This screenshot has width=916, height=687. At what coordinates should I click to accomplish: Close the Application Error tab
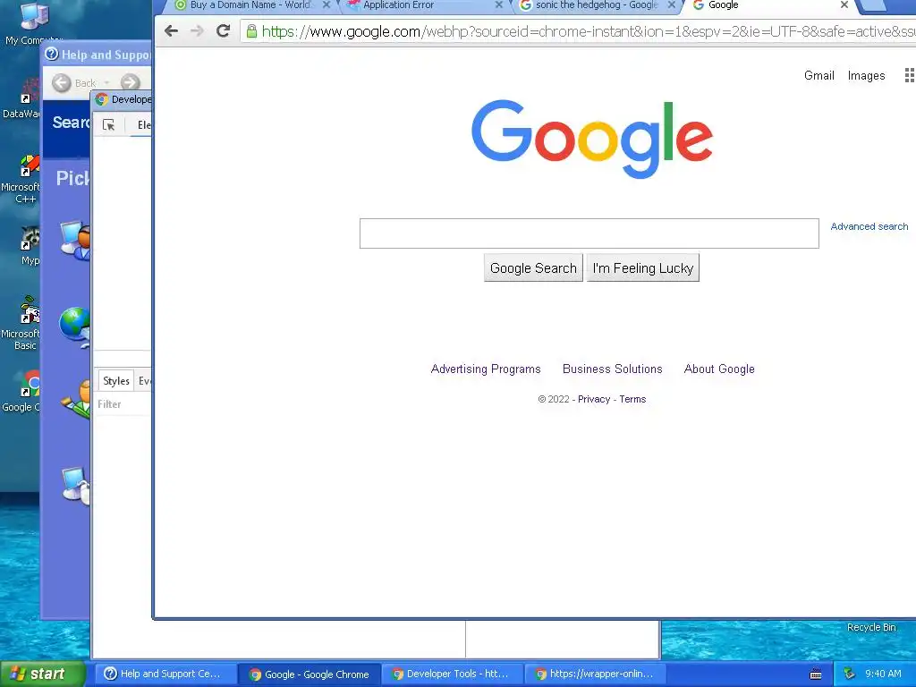point(498,4)
